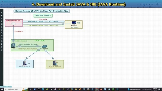This screenshot has width=162, height=91.
Task: Select the ASAv firewall node
Action: click(x=13, y=46)
